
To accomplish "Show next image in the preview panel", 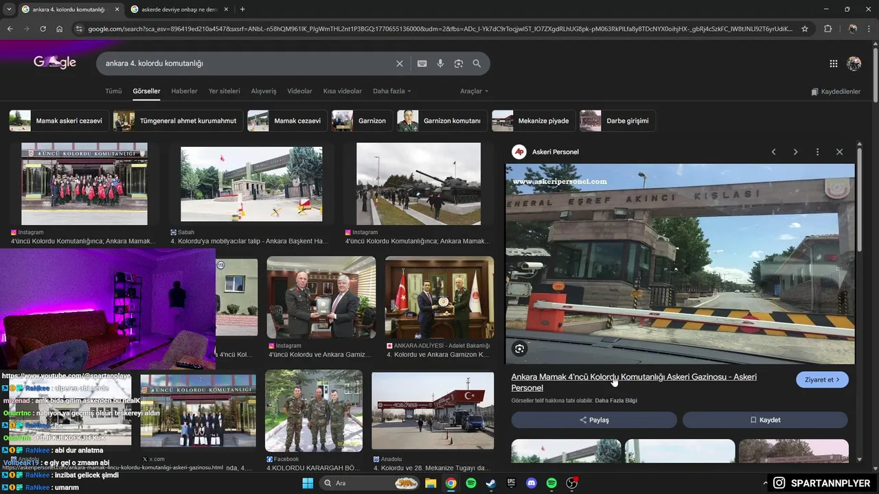I will 795,152.
